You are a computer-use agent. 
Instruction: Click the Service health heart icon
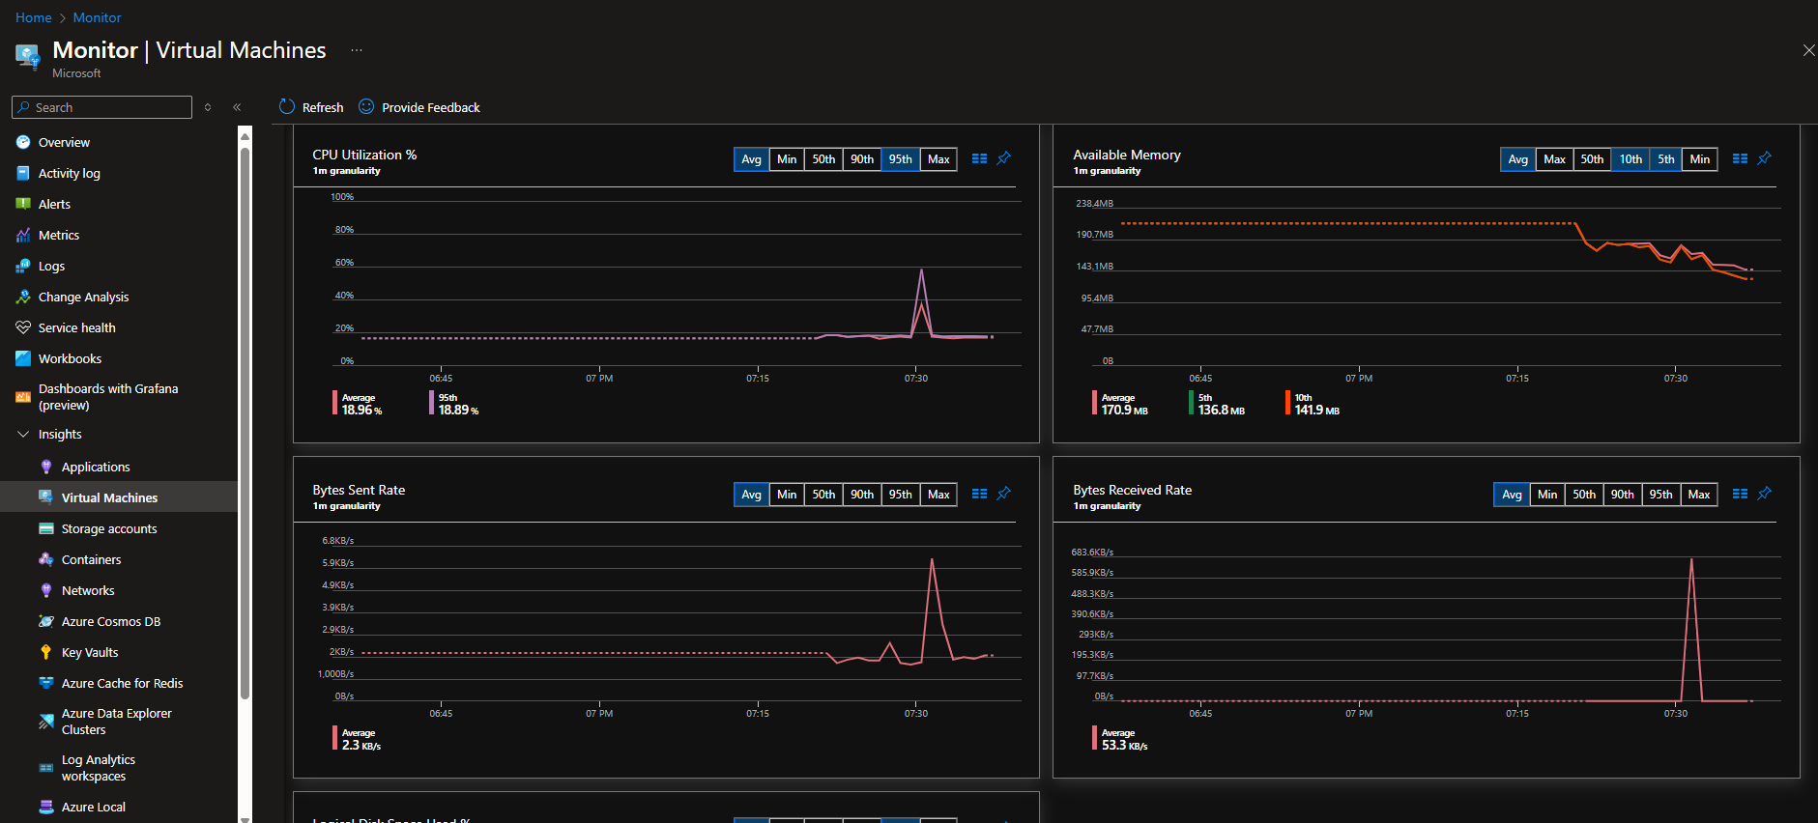pyautogui.click(x=23, y=327)
